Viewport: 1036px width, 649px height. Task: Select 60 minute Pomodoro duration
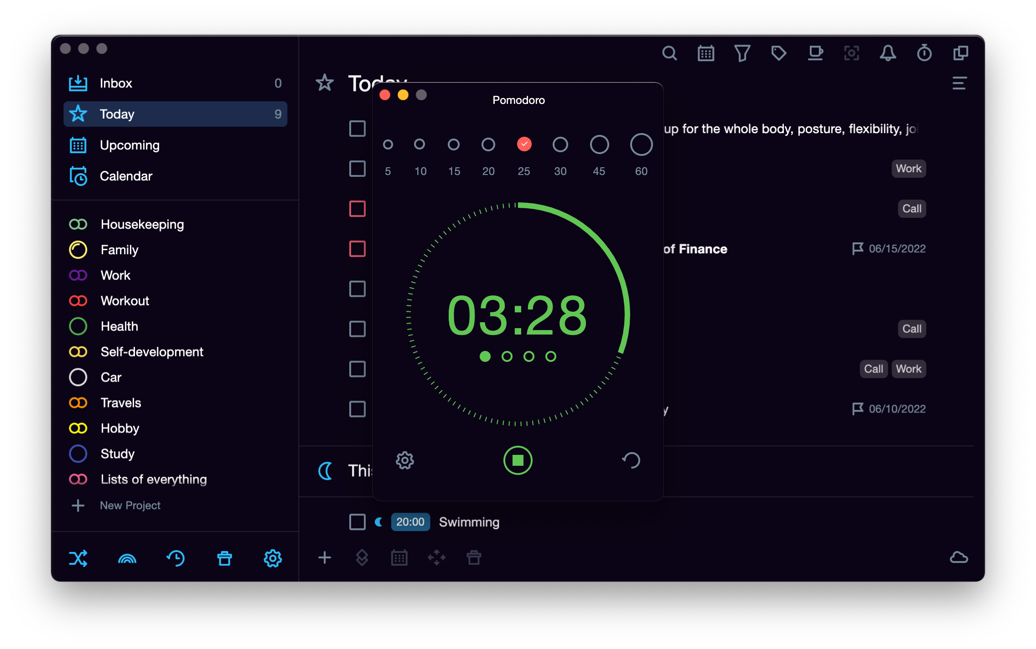pyautogui.click(x=642, y=144)
